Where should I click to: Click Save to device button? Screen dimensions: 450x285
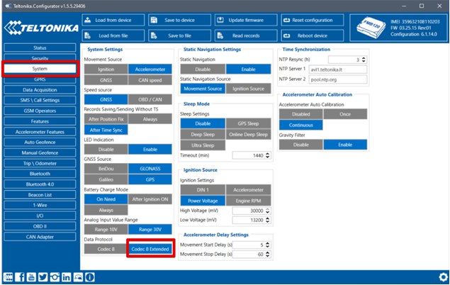tap(180, 20)
